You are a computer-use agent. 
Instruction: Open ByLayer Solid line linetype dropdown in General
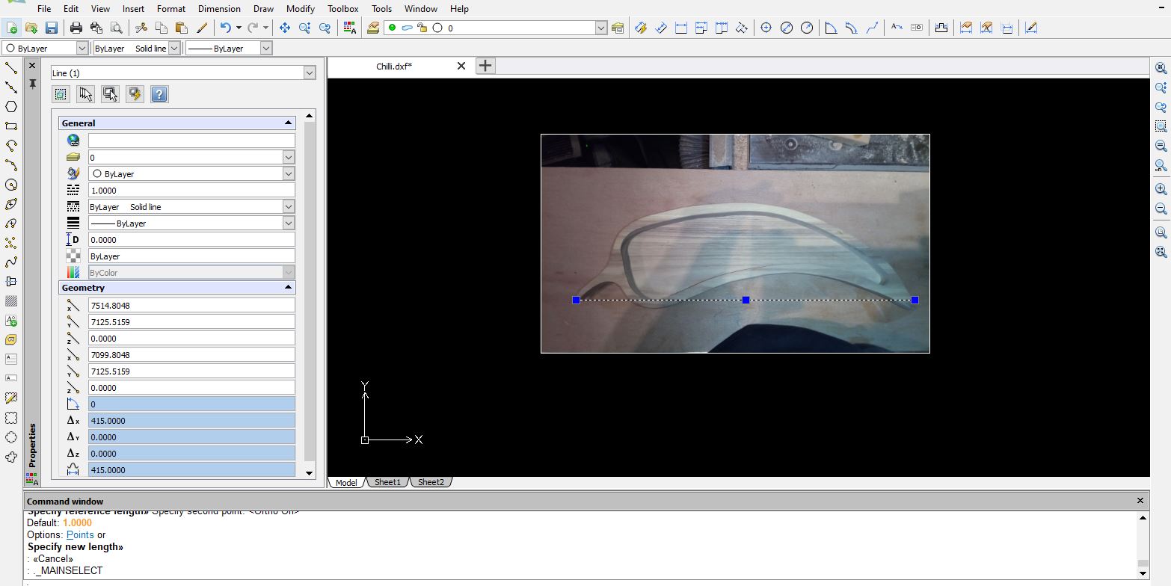point(289,206)
